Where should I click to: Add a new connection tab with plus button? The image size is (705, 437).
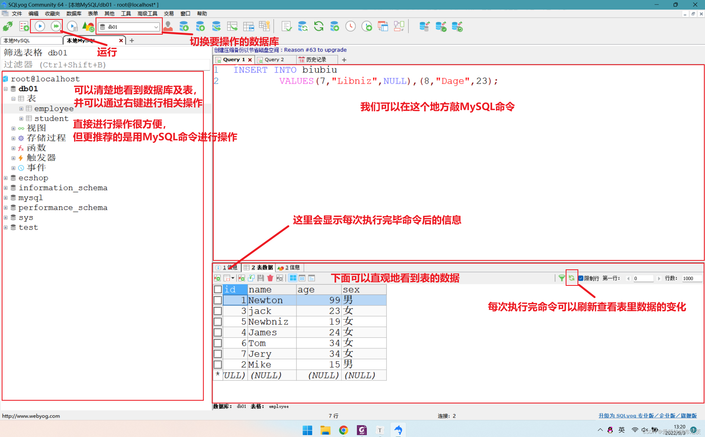pos(132,40)
